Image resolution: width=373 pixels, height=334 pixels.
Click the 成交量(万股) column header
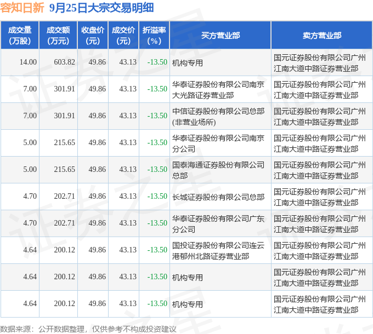tap(20, 35)
